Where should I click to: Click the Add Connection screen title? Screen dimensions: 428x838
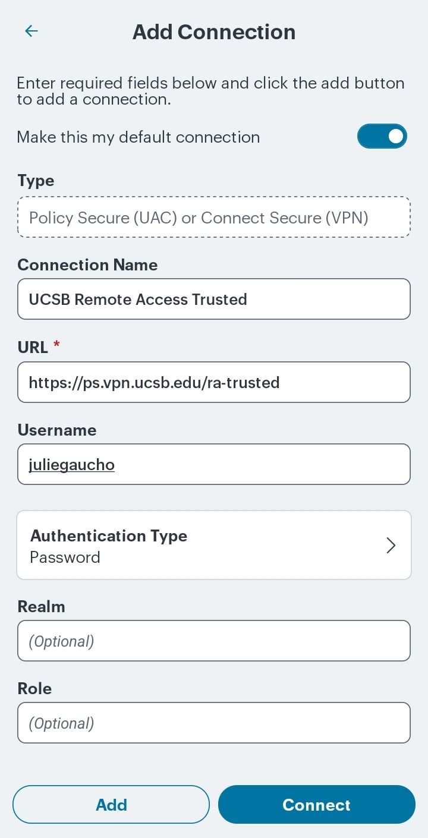pos(214,31)
